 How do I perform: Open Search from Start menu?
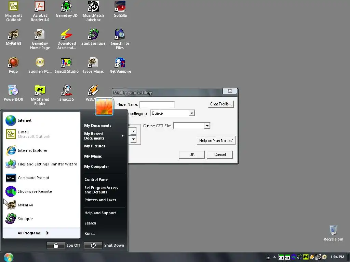tap(90, 223)
